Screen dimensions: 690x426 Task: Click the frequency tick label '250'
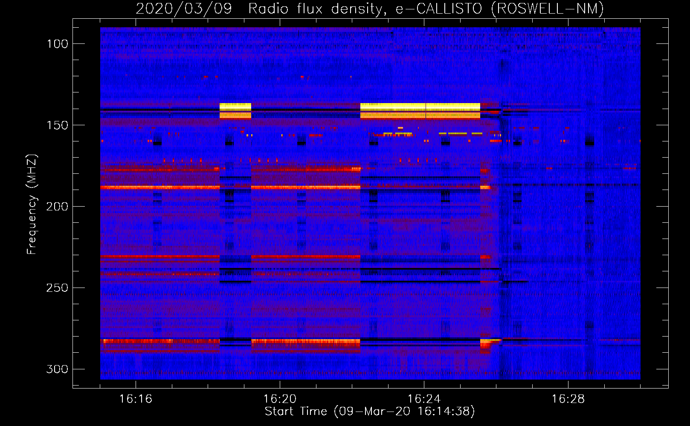click(57, 288)
